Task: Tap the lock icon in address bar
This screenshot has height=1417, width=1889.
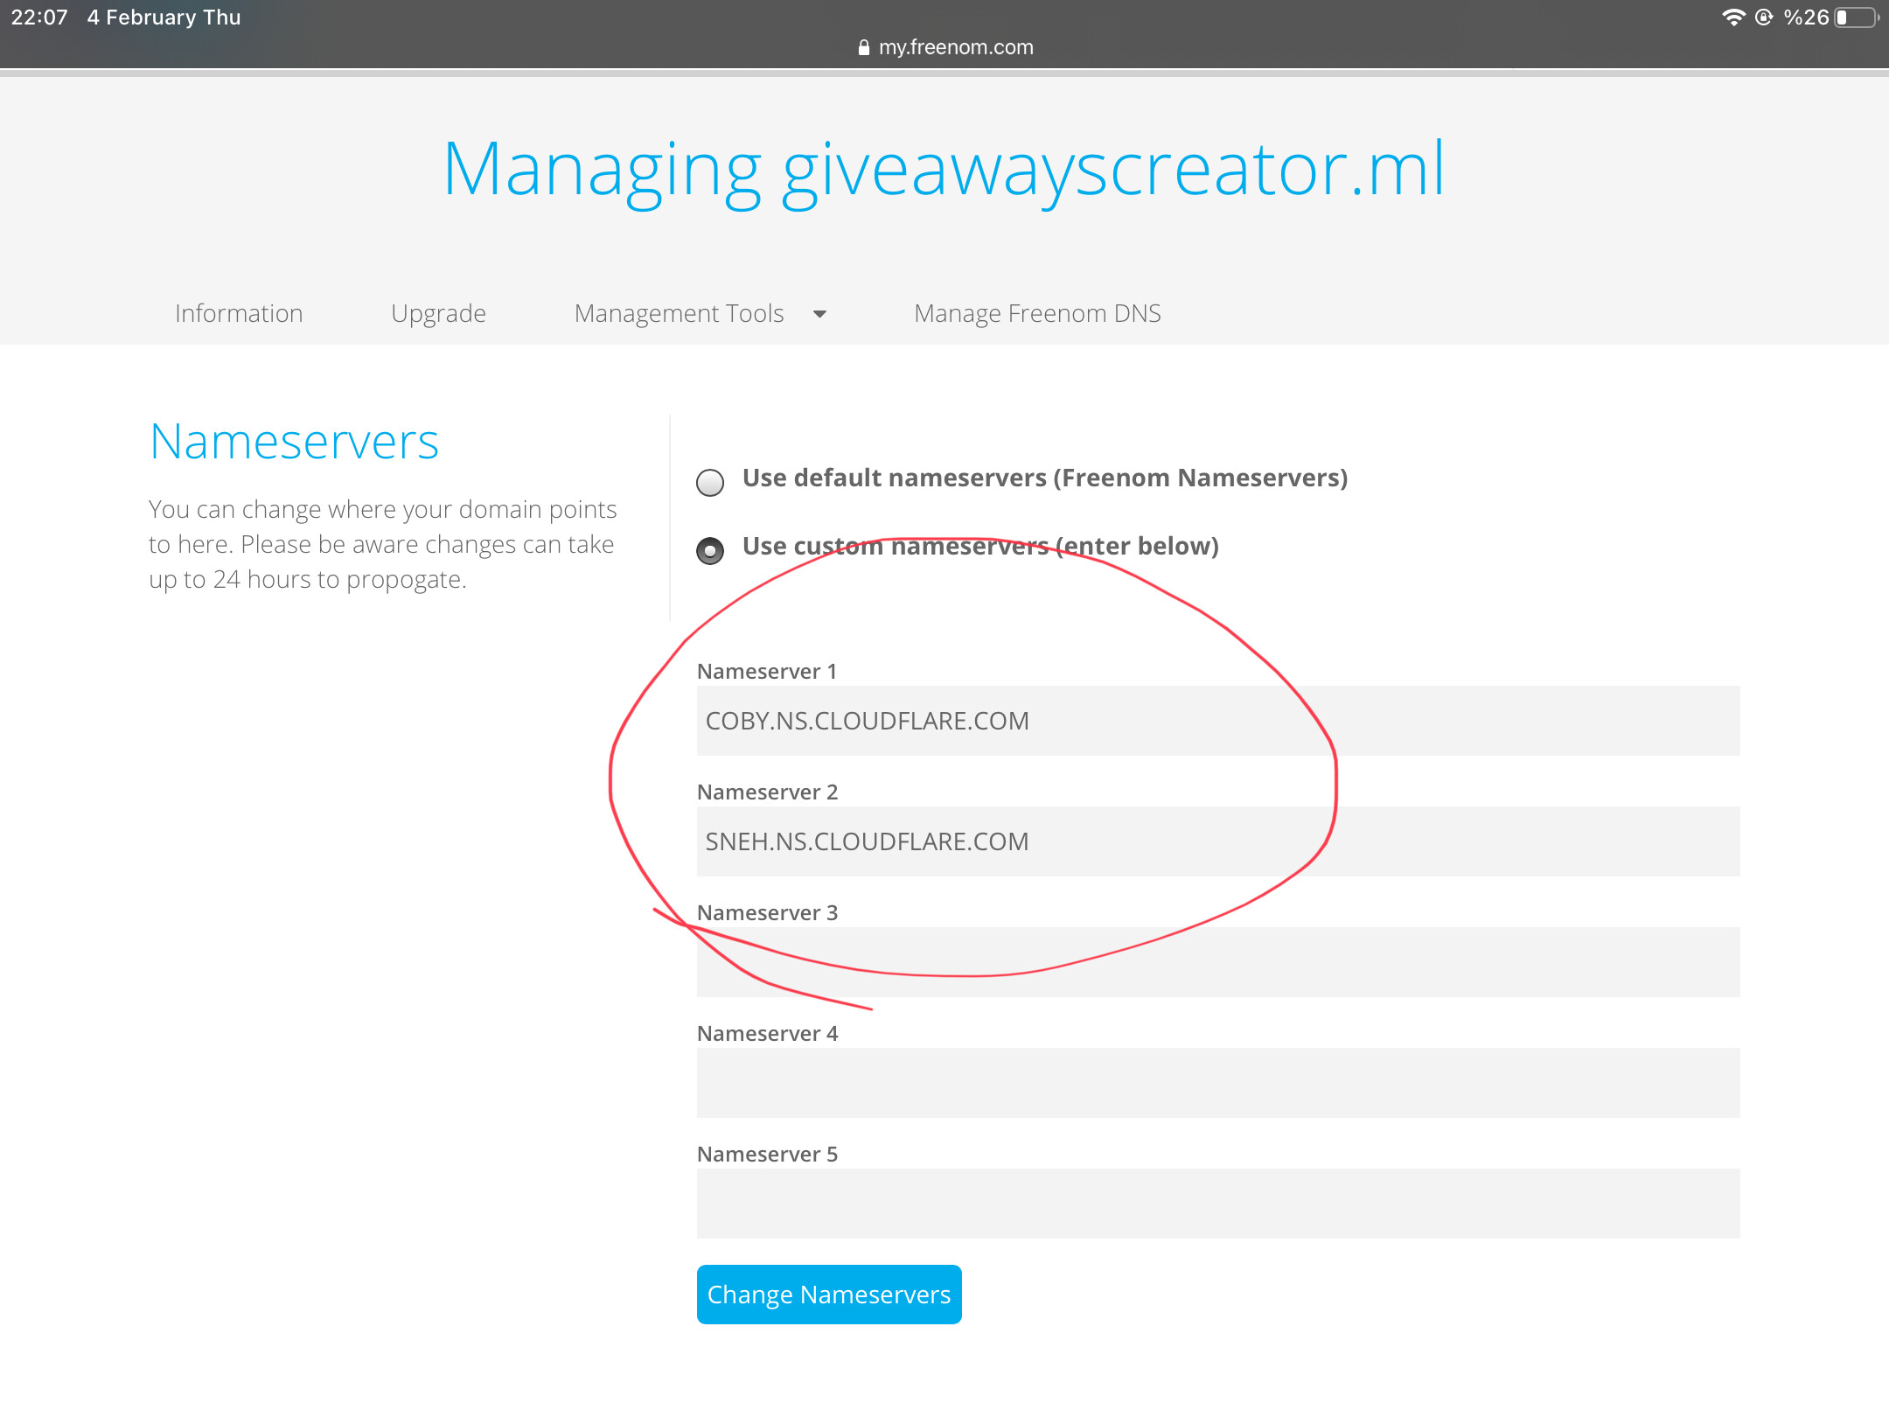Action: [x=864, y=48]
